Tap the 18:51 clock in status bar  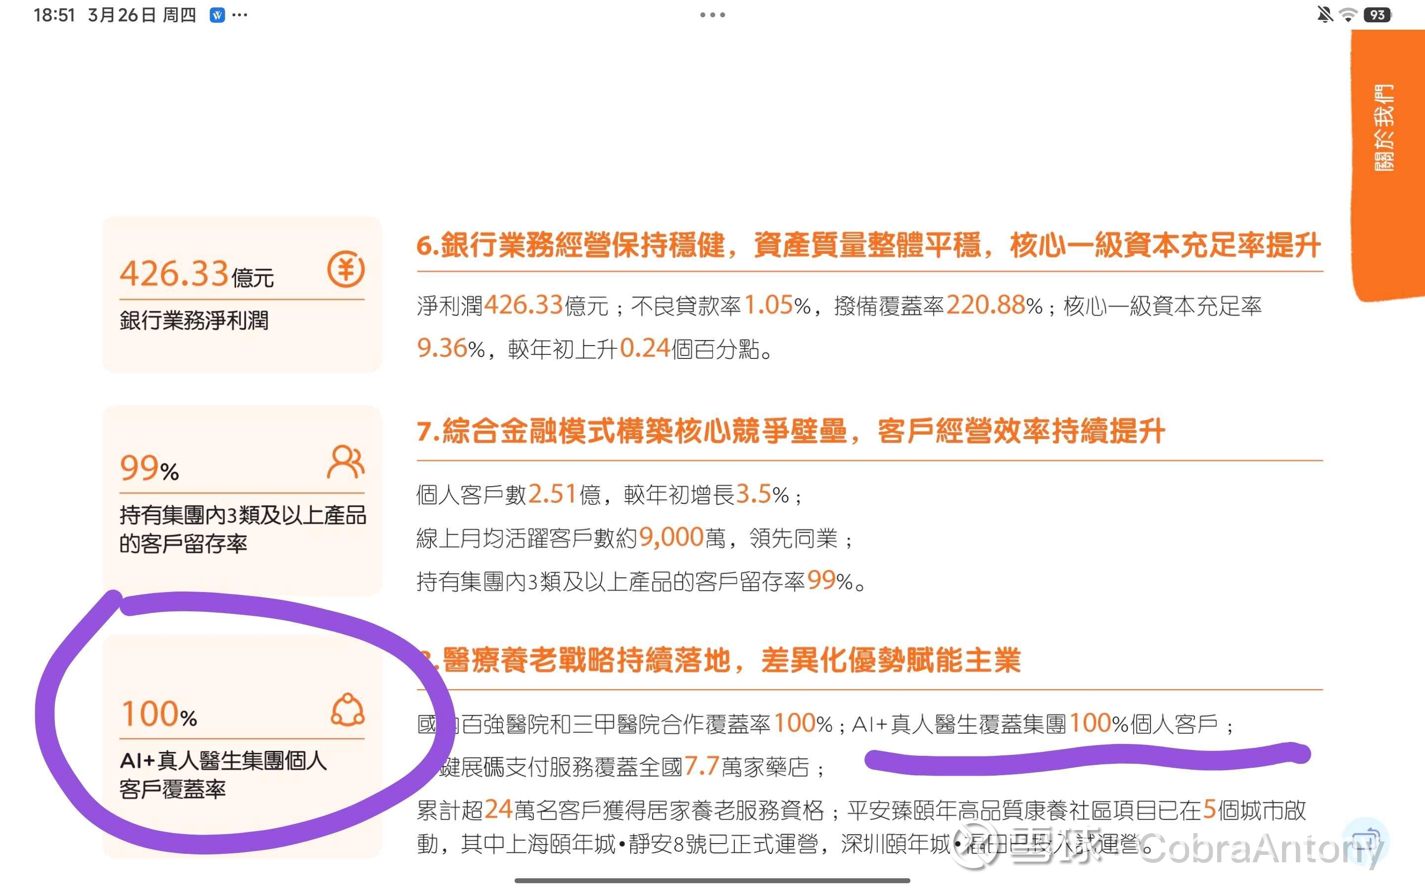click(x=54, y=15)
